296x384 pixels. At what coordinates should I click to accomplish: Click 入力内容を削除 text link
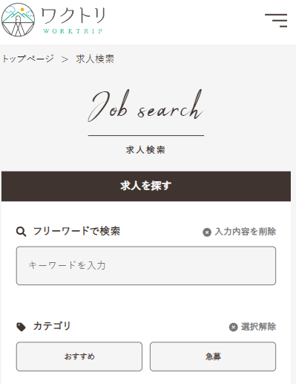pyautogui.click(x=246, y=232)
